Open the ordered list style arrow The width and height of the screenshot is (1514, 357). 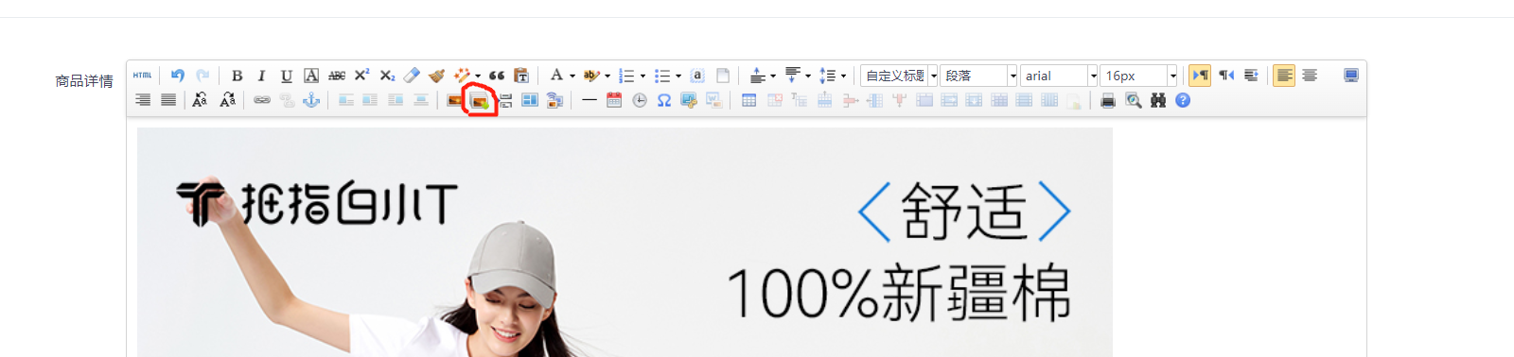pyautogui.click(x=643, y=76)
